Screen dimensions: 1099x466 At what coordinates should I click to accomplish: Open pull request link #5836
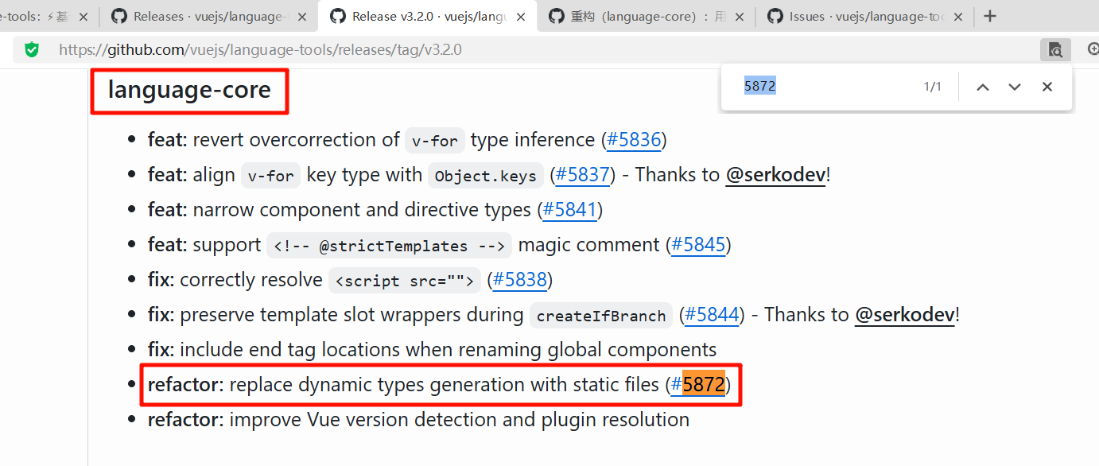pos(634,140)
